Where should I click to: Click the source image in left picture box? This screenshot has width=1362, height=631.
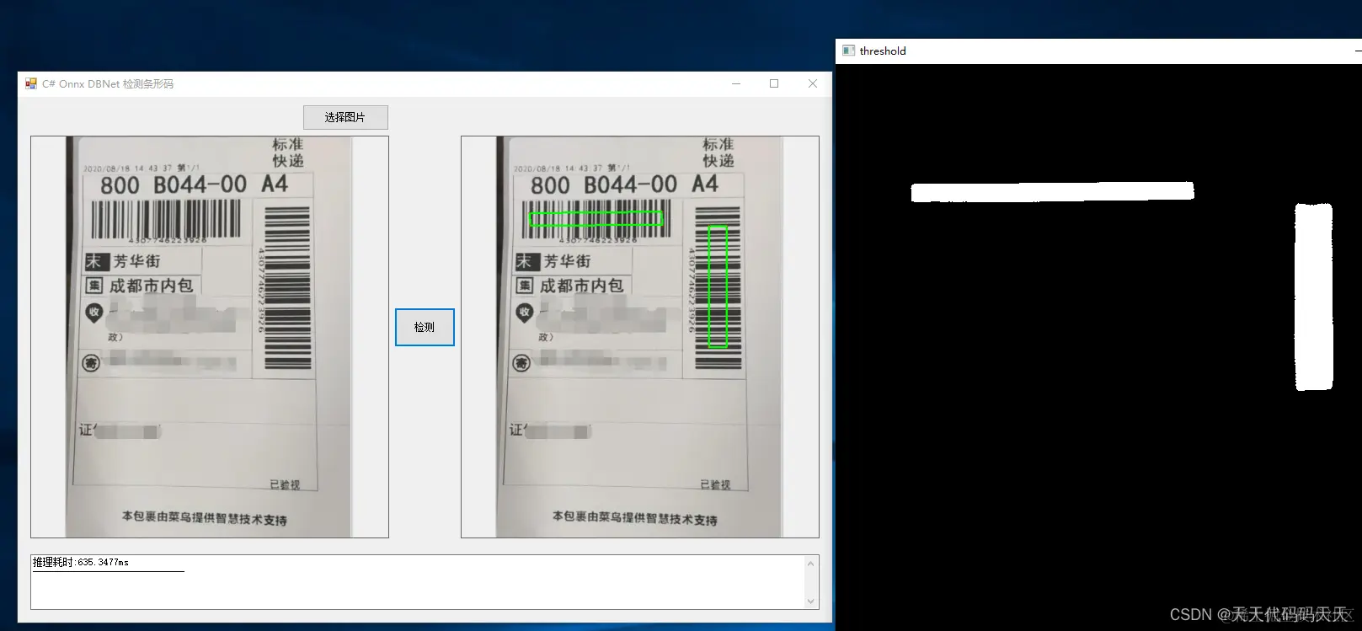210,337
